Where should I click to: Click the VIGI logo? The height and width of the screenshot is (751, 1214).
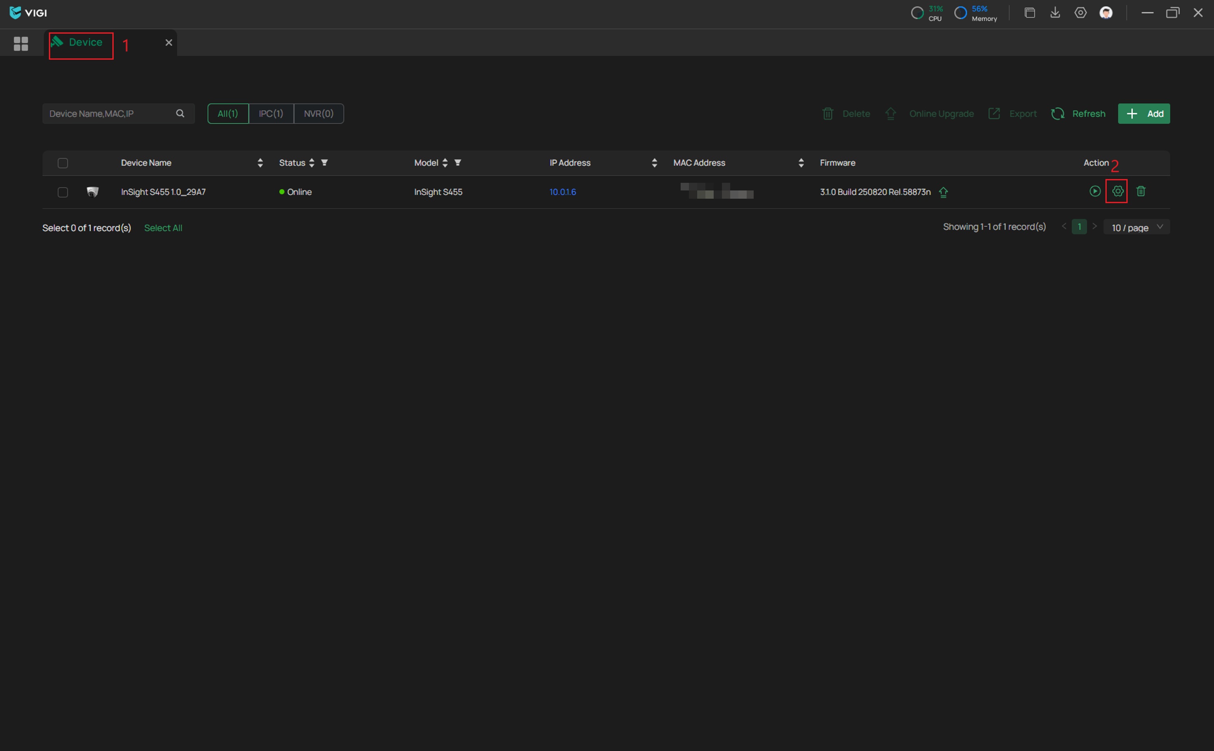(x=28, y=13)
